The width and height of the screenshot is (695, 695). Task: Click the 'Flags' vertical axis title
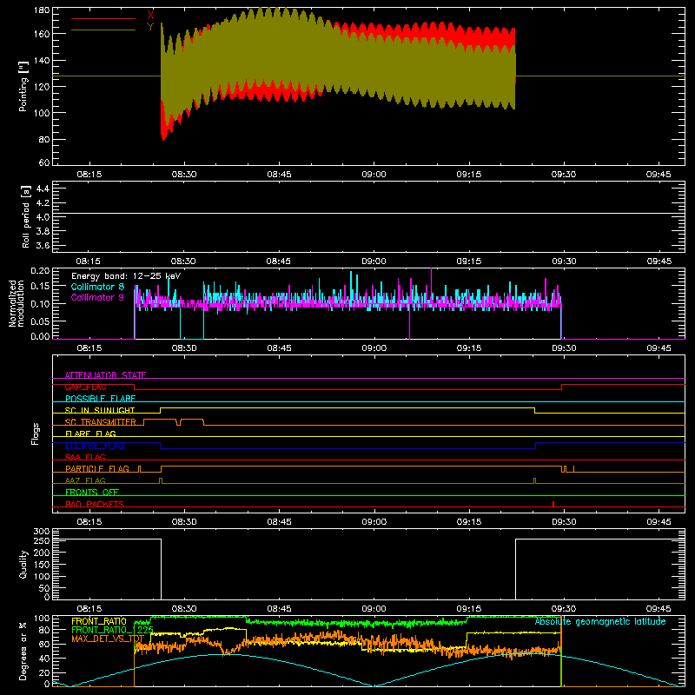(35, 434)
